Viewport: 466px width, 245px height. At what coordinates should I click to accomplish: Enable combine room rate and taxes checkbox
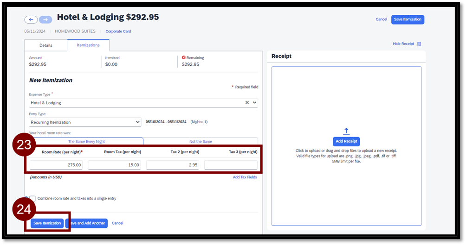click(32, 198)
